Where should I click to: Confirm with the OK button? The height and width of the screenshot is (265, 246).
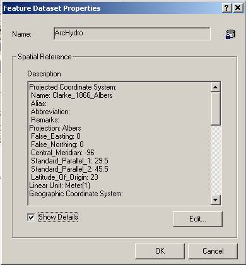pyautogui.click(x=160, y=251)
